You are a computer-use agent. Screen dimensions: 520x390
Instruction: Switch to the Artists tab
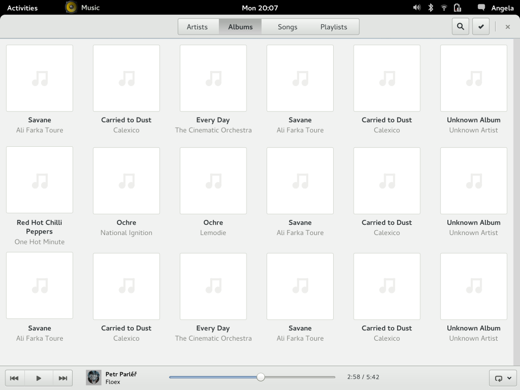197,27
